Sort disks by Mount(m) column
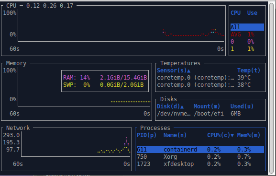 pos(207,106)
